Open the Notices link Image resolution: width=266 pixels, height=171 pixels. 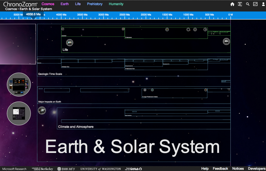coord(238,169)
